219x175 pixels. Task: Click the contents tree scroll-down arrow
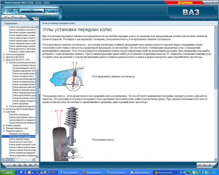click(x=37, y=157)
